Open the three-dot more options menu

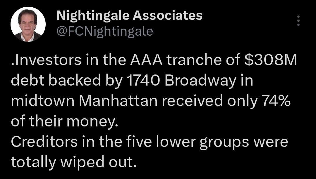pyautogui.click(x=298, y=21)
